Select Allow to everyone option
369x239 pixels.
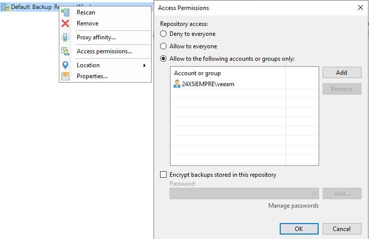(164, 46)
